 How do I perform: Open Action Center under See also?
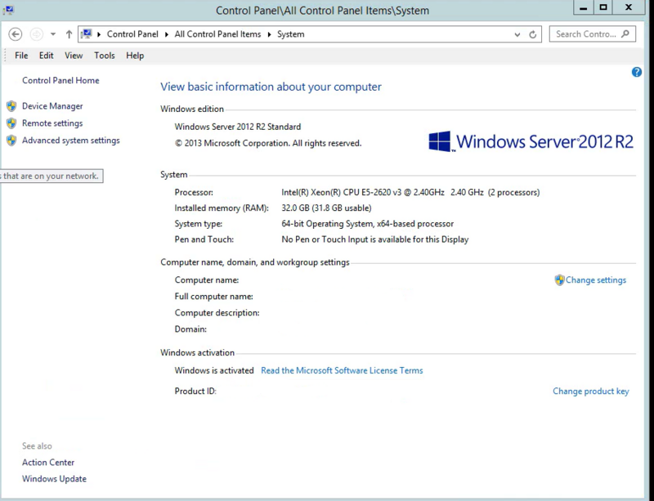pos(48,463)
